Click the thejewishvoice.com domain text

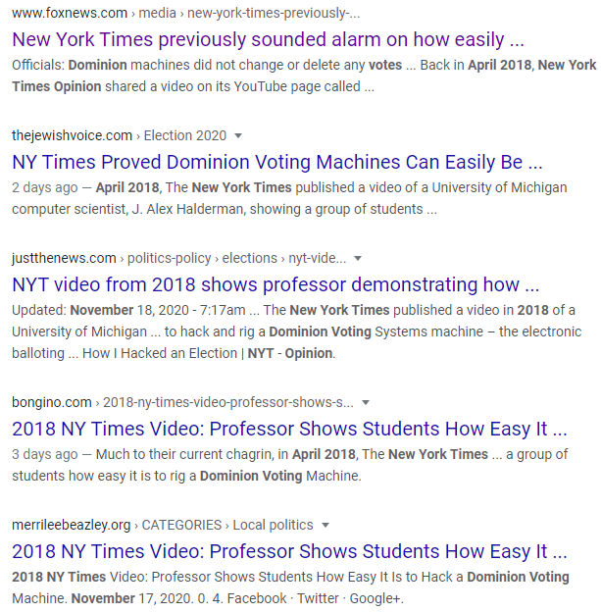72,135
